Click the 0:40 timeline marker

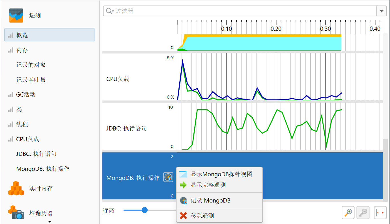pyautogui.click(x=375, y=29)
